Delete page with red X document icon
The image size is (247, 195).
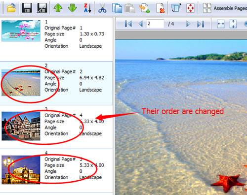[x=161, y=8]
